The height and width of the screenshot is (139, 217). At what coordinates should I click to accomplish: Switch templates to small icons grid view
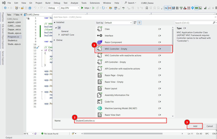pos(135,23)
